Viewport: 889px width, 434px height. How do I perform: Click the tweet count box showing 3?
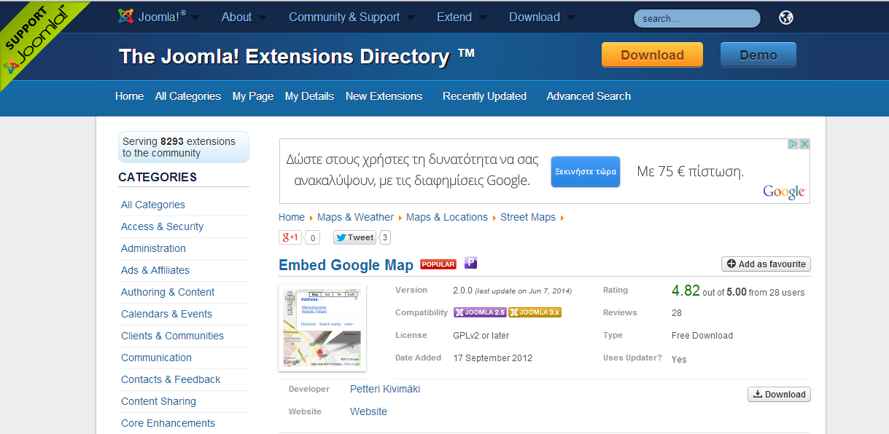tap(385, 237)
